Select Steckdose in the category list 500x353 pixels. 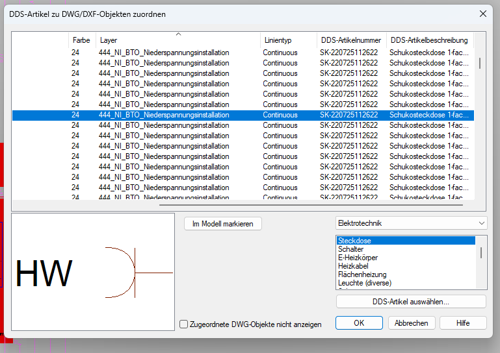click(406, 241)
